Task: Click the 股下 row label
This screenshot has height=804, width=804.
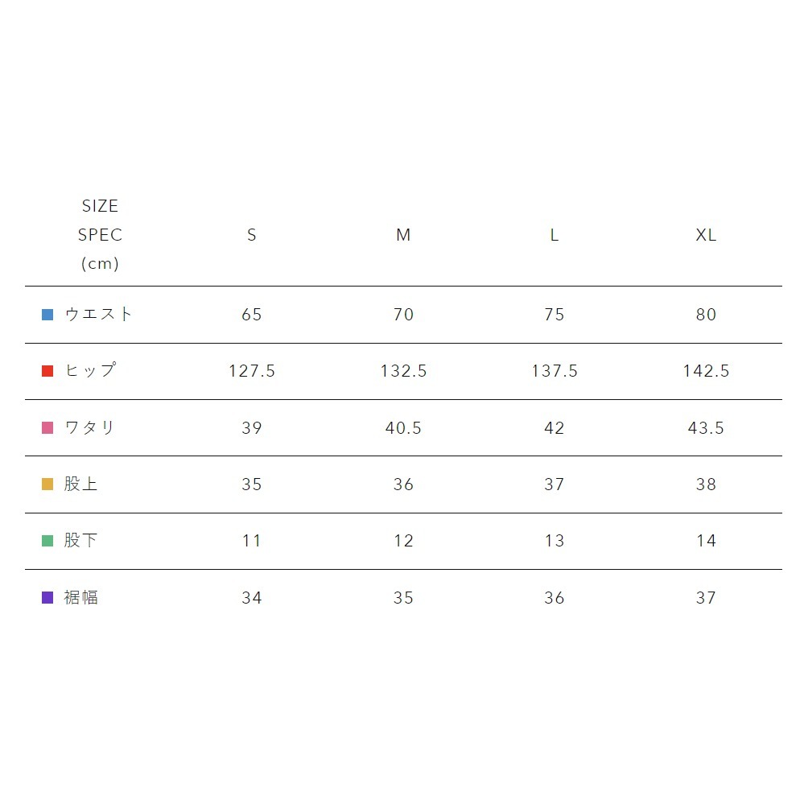Action: tap(81, 541)
